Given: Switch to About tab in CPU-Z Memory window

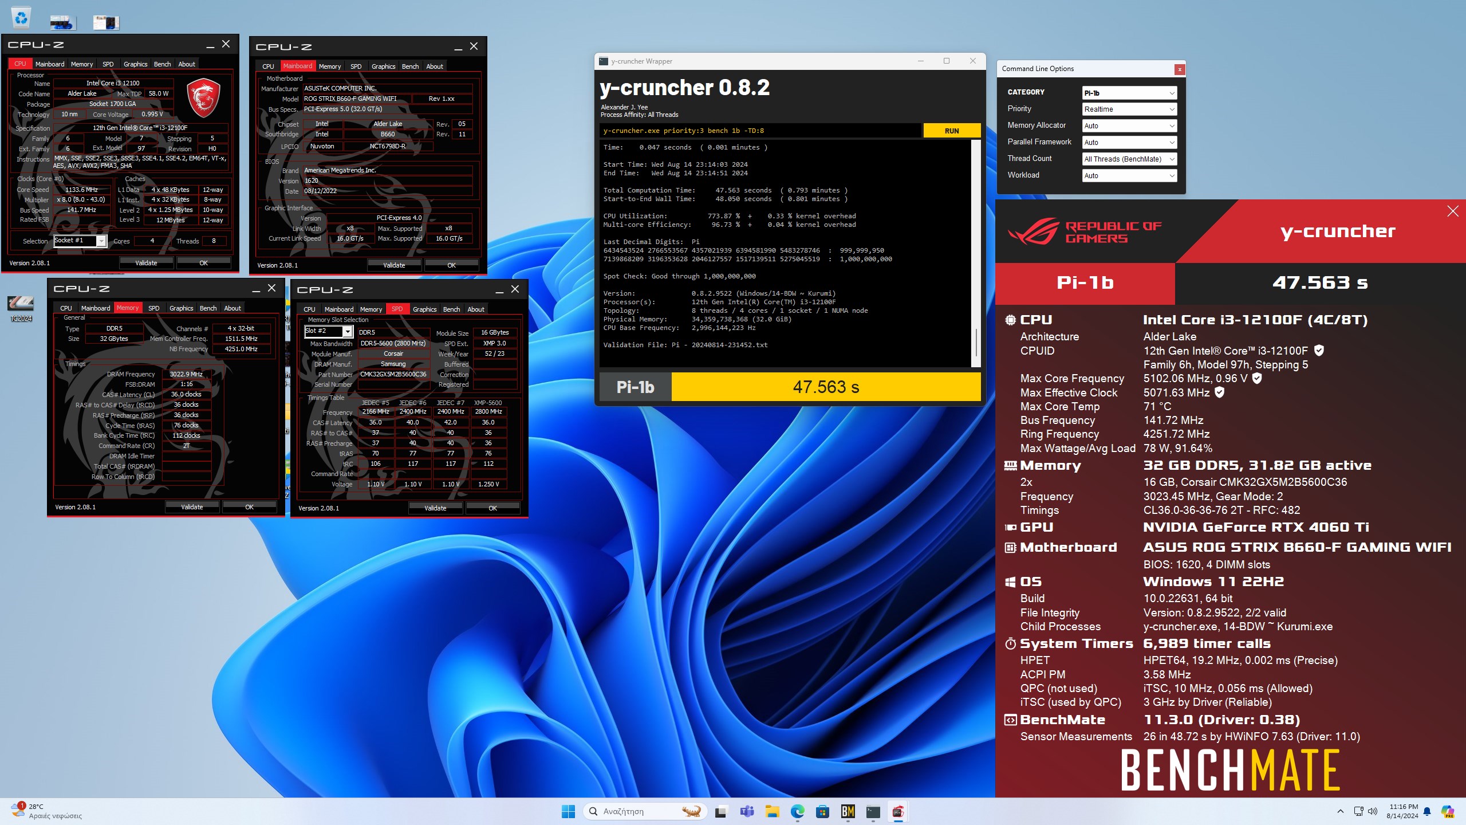Looking at the screenshot, I should click(232, 308).
